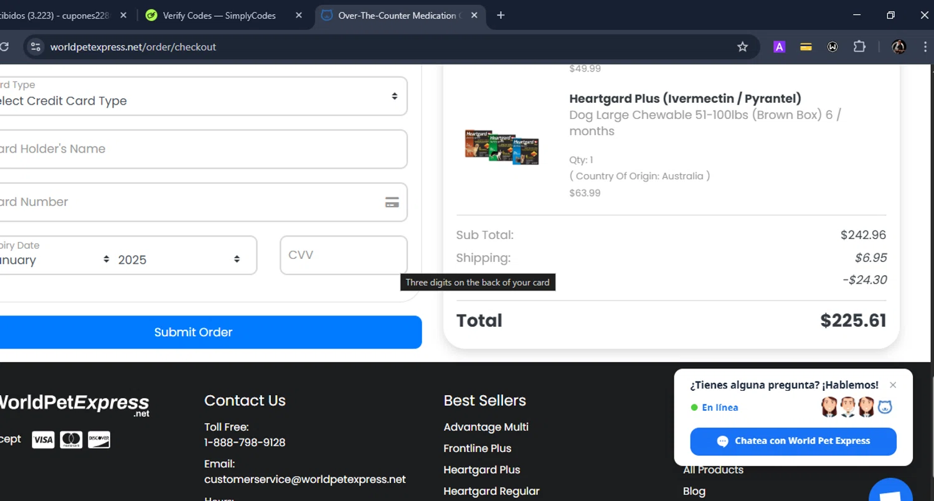This screenshot has width=934, height=501.
Task: Bookmark this page with the star icon
Action: click(742, 47)
